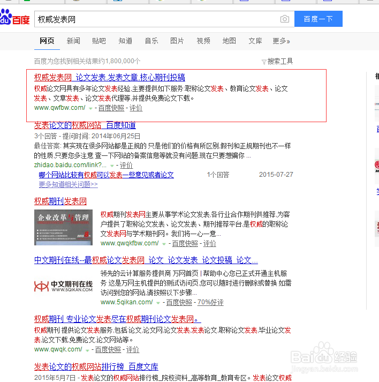379x382 pixels.
Task: Go to the 文库 tab
Action: 255,41
